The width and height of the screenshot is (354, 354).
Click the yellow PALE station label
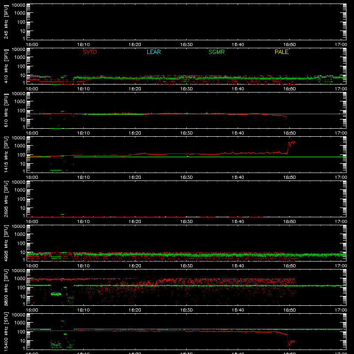281,52
